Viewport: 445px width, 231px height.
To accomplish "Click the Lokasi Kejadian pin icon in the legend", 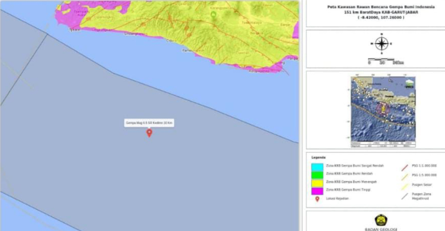I will click(317, 199).
